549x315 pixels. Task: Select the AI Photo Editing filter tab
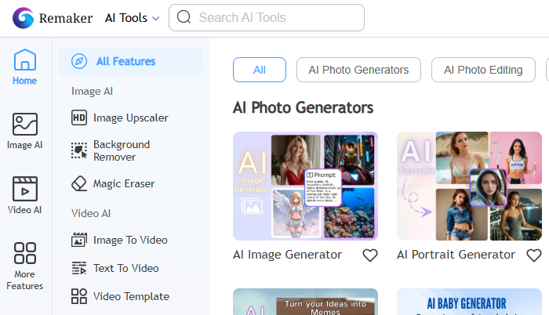(x=483, y=70)
